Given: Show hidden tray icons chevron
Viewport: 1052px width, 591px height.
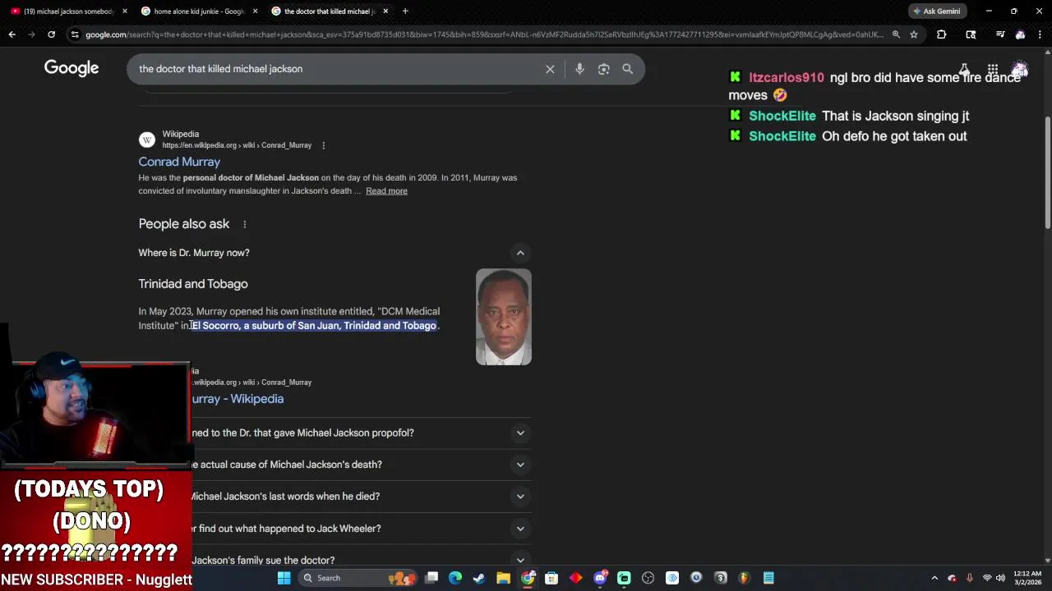Looking at the screenshot, I should click(934, 578).
